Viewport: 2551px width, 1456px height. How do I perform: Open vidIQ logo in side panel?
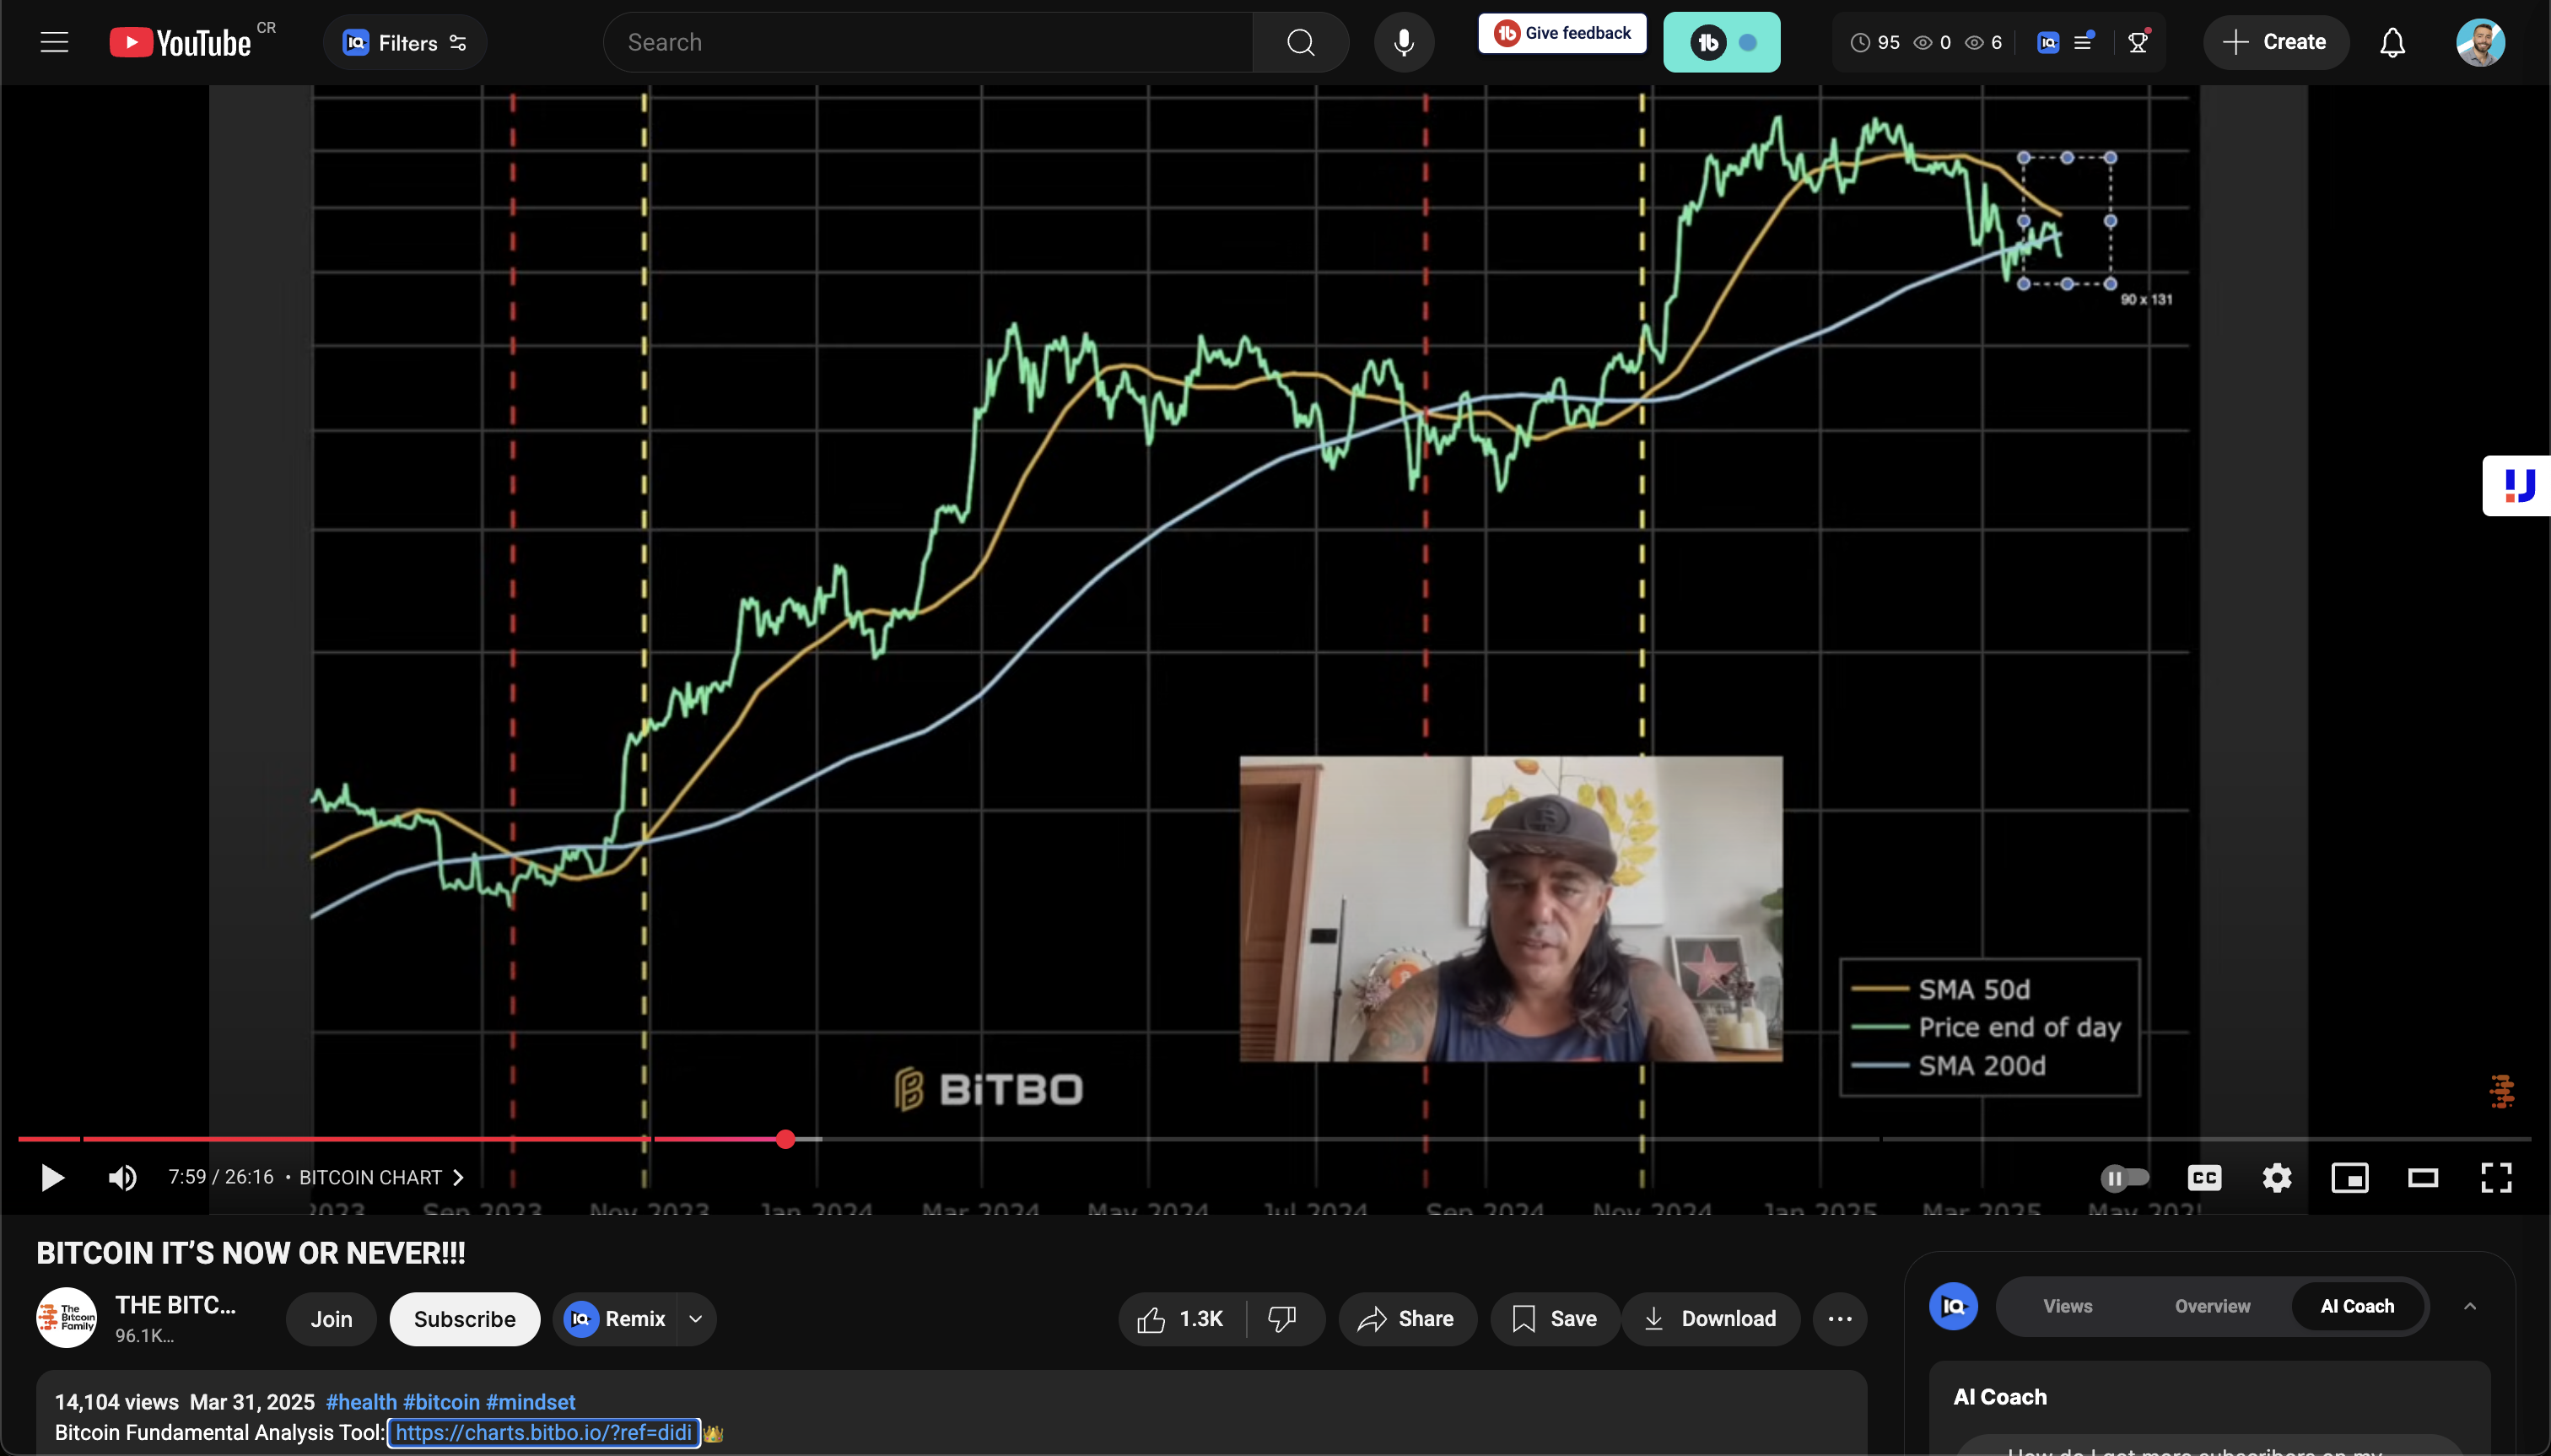(1953, 1306)
